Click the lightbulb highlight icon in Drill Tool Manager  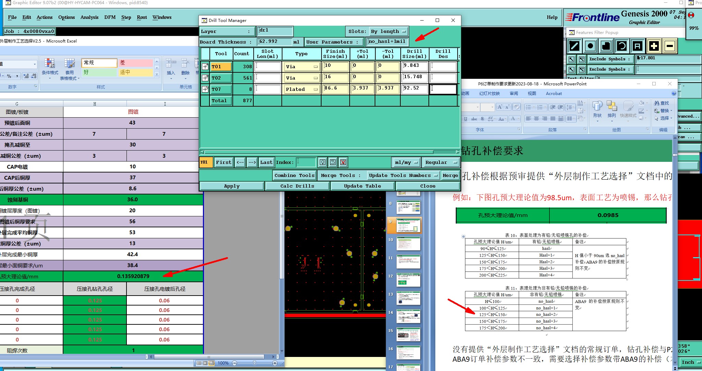(x=323, y=162)
